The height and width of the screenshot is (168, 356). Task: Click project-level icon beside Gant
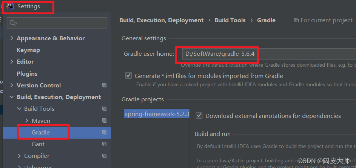(104, 144)
